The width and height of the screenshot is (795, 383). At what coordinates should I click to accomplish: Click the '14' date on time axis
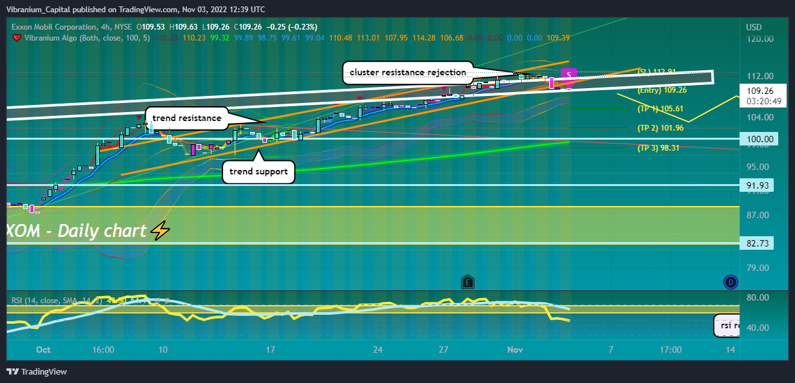[731, 350]
